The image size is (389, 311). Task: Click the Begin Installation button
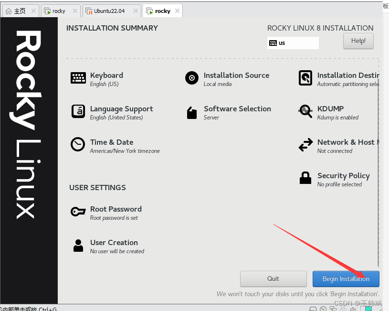pyautogui.click(x=346, y=279)
